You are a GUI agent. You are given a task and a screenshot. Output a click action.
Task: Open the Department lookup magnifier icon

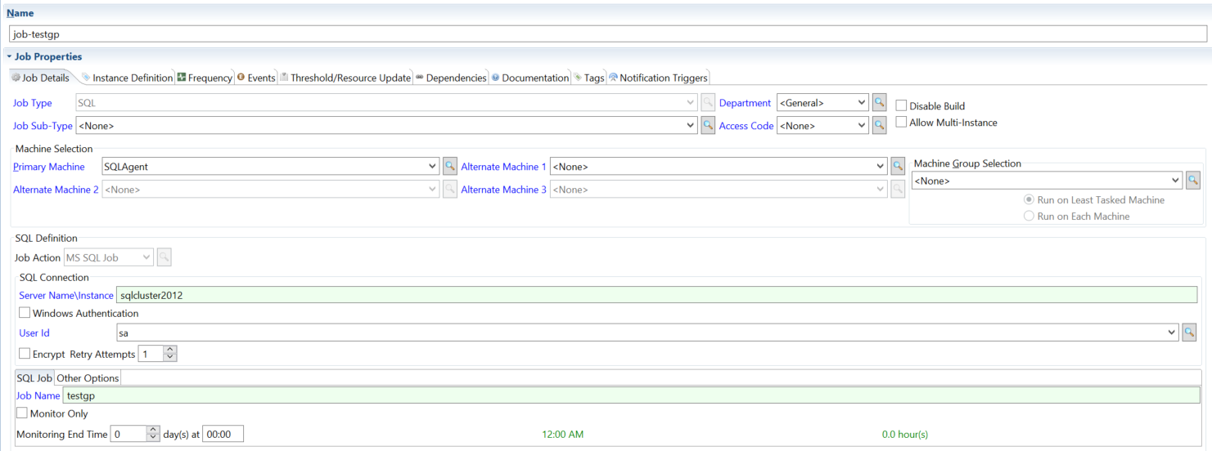click(x=879, y=103)
